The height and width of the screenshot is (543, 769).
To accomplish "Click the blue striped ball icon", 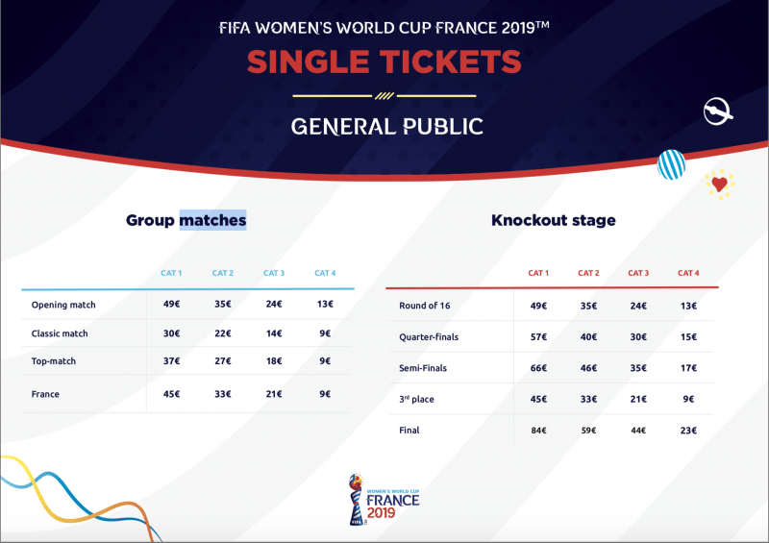I will point(670,165).
